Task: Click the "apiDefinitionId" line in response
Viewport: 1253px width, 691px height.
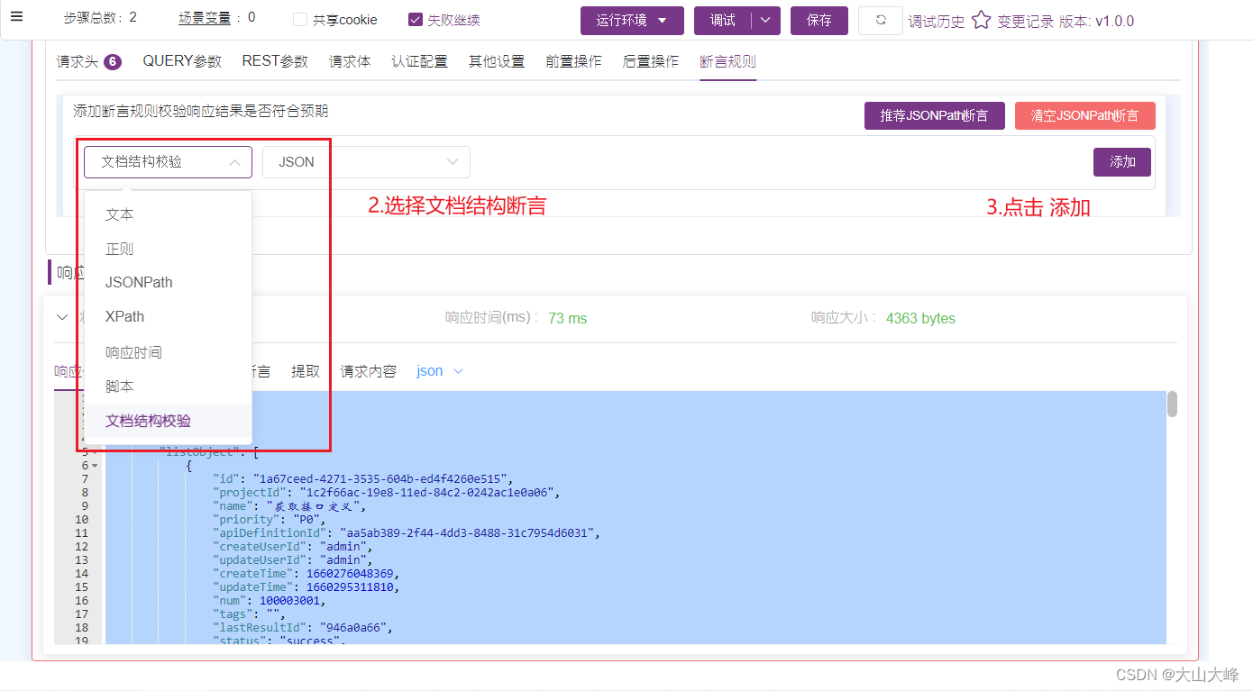Action: 406,533
